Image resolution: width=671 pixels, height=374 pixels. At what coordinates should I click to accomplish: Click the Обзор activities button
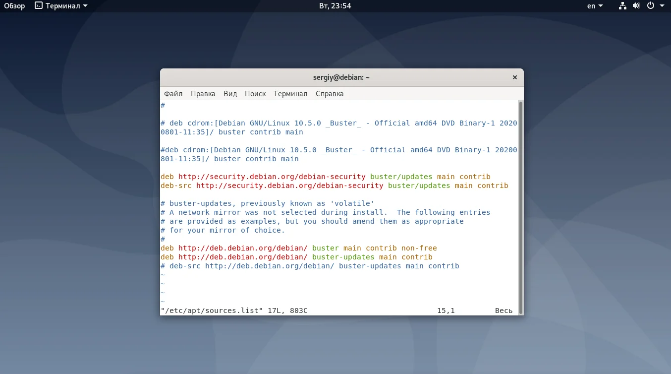pyautogui.click(x=14, y=6)
